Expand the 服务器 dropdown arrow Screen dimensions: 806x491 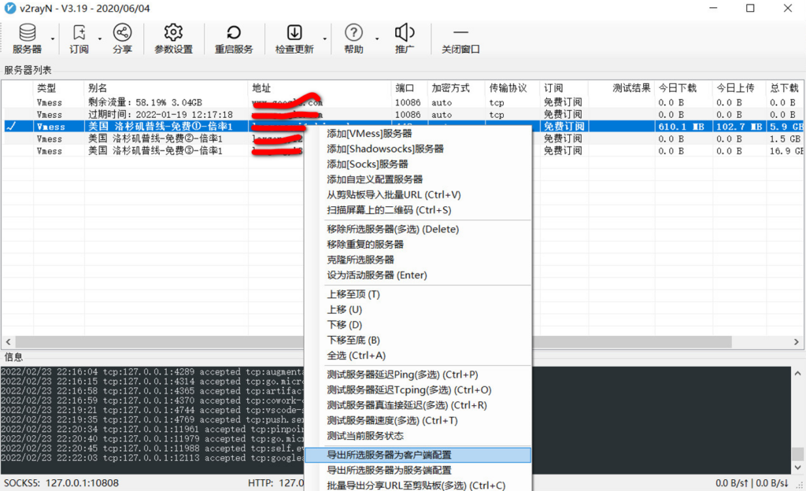pos(53,39)
